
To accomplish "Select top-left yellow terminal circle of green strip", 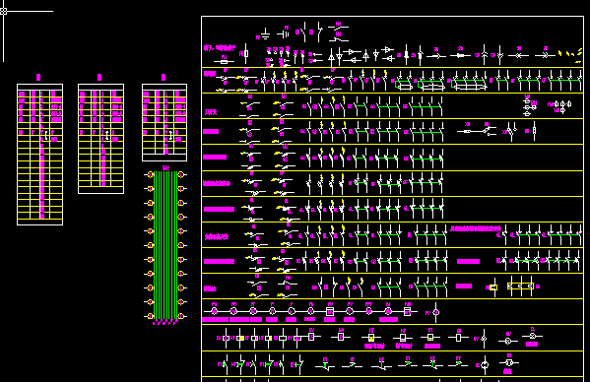I will (x=150, y=174).
